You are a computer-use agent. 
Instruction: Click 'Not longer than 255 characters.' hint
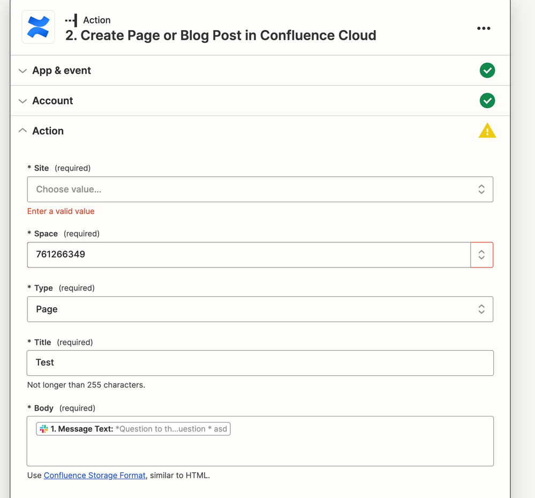[x=86, y=385]
